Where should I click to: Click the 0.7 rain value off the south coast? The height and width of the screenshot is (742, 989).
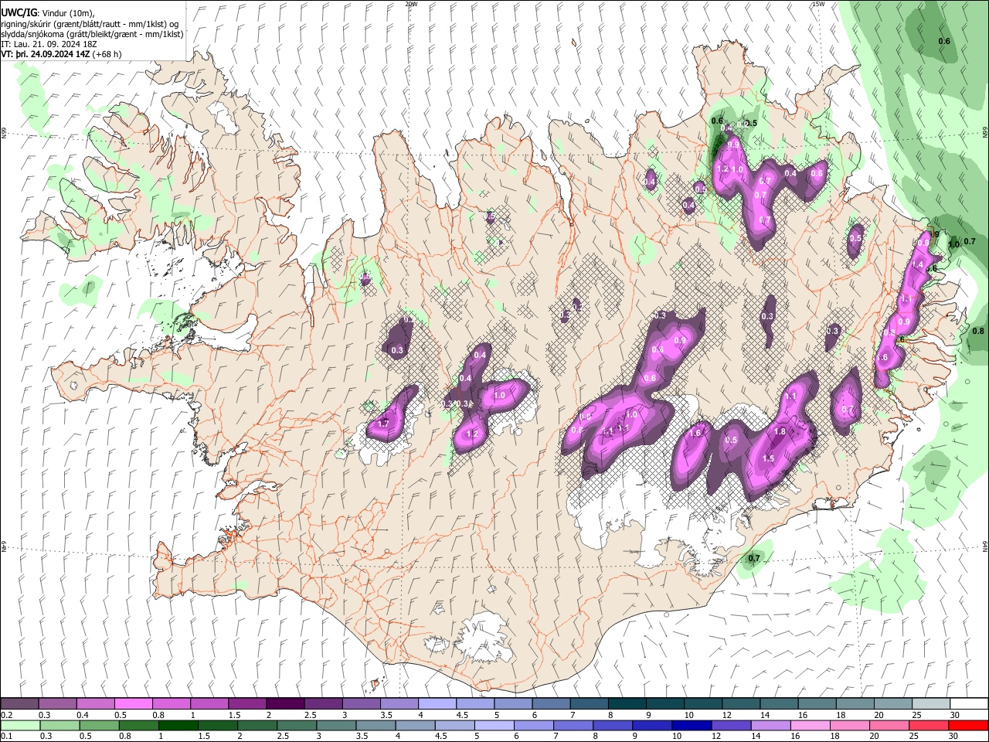[x=754, y=558]
